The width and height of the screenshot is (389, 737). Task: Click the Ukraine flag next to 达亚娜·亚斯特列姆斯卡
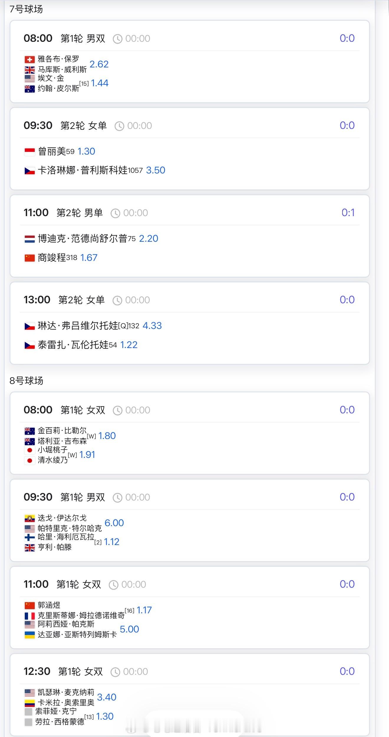(x=29, y=635)
